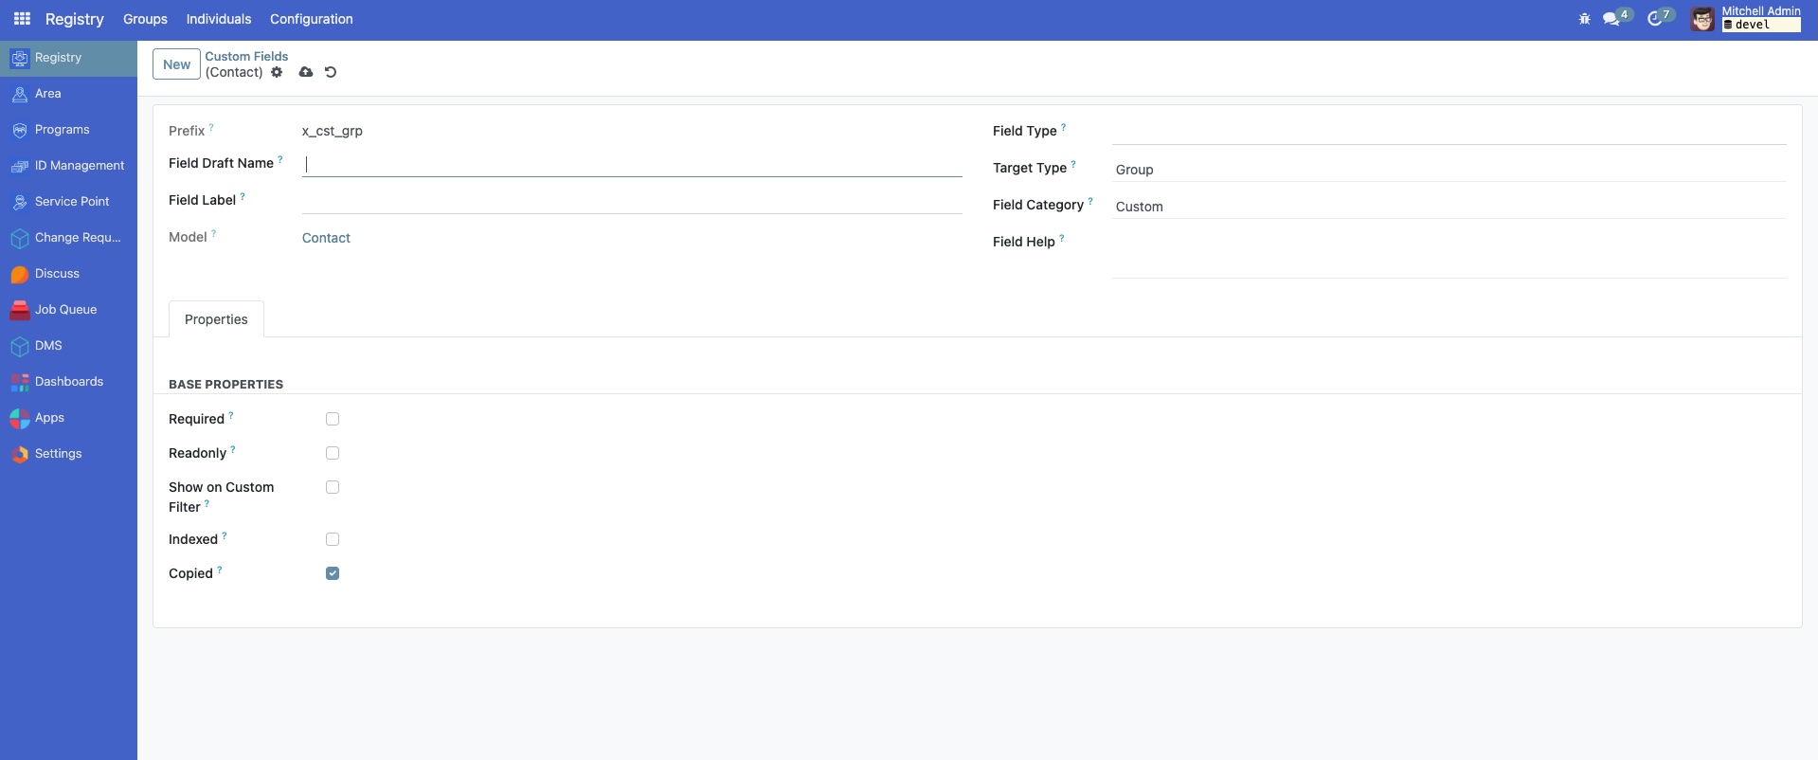Open the Individuals top menu

click(219, 19)
